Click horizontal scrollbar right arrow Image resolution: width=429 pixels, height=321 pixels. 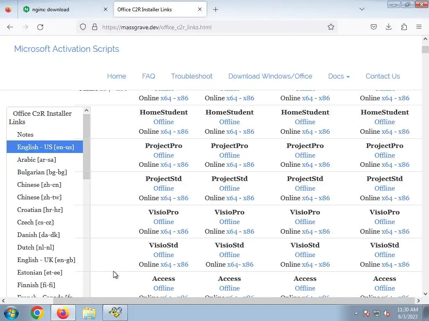419,301
